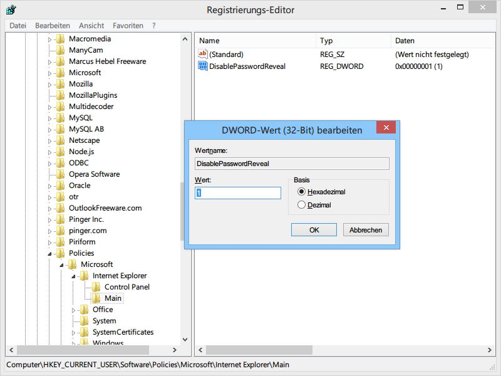Click the Control Panel folder icon
Viewport: 501px width, 376px height.
(x=96, y=287)
